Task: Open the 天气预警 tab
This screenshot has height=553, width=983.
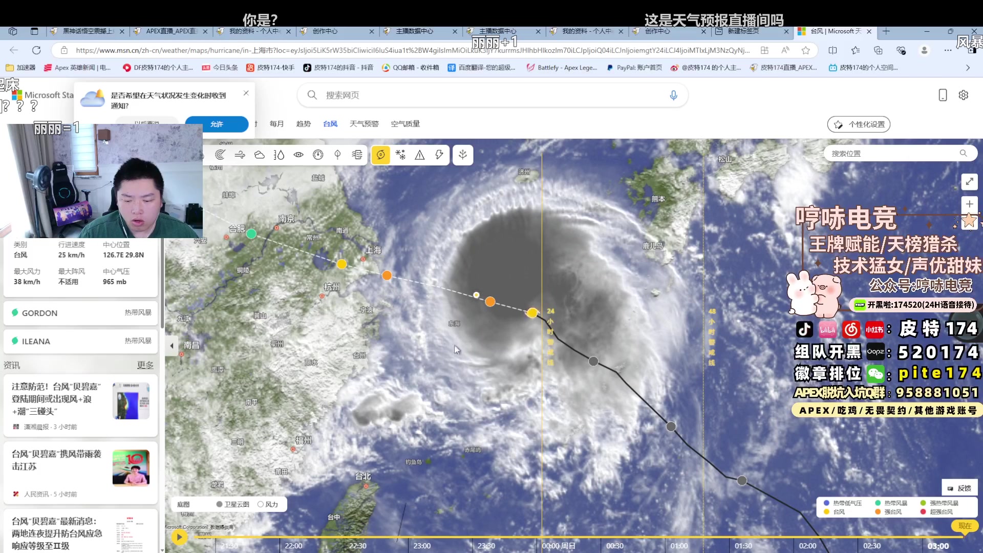Action: tap(364, 124)
